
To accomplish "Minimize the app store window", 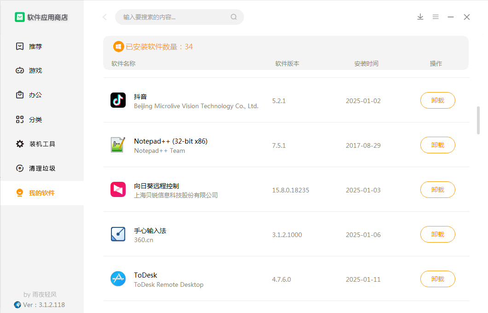I will (451, 17).
